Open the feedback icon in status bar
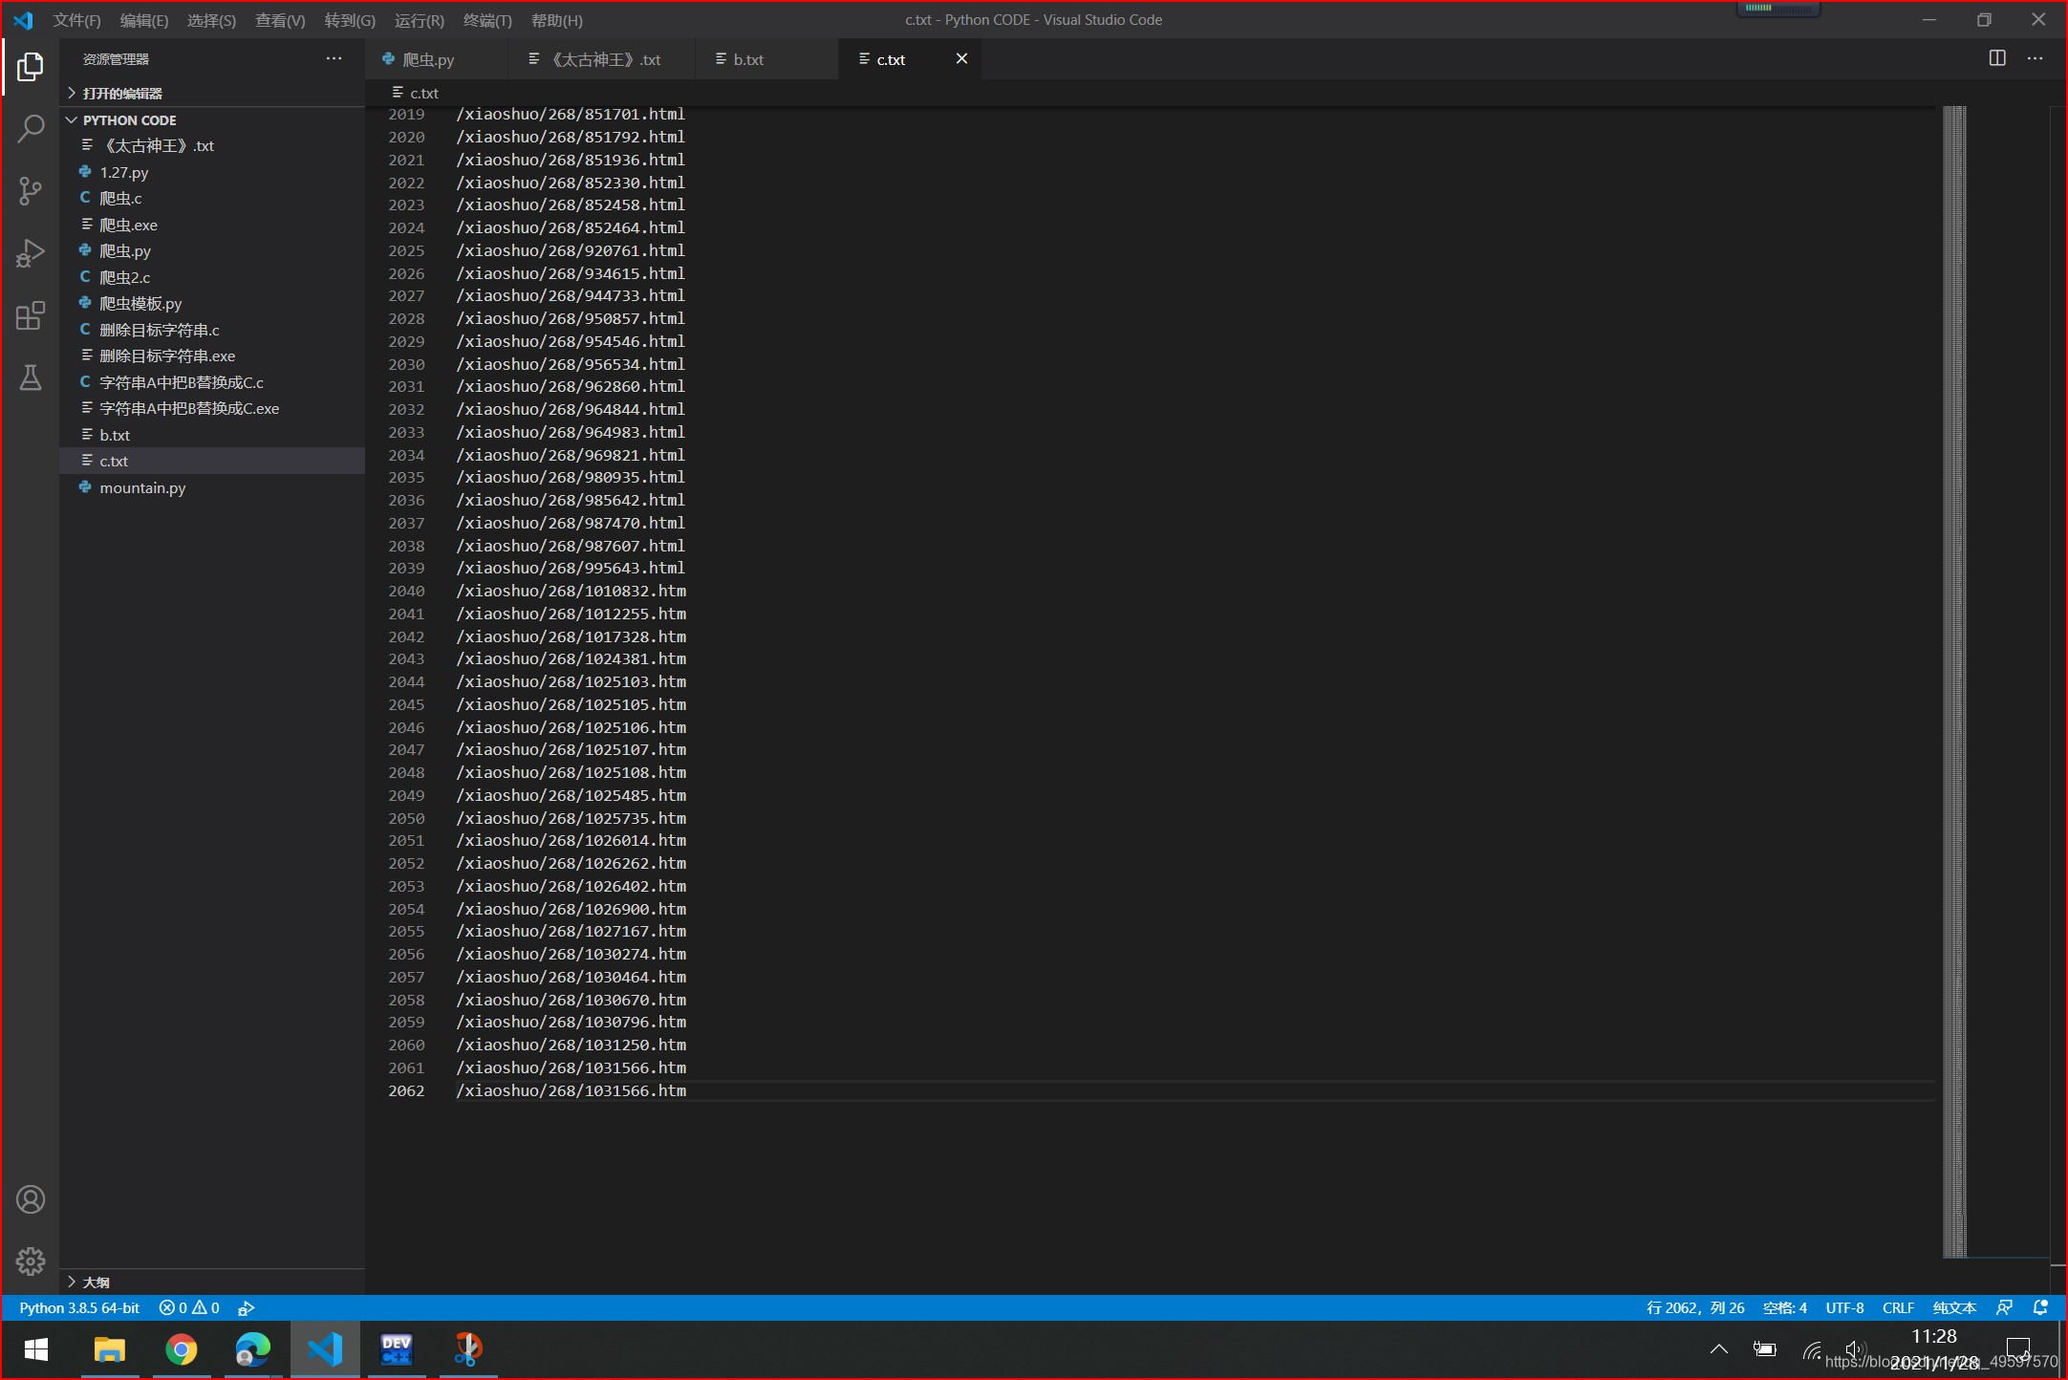The height and width of the screenshot is (1380, 2068). tap(2005, 1308)
